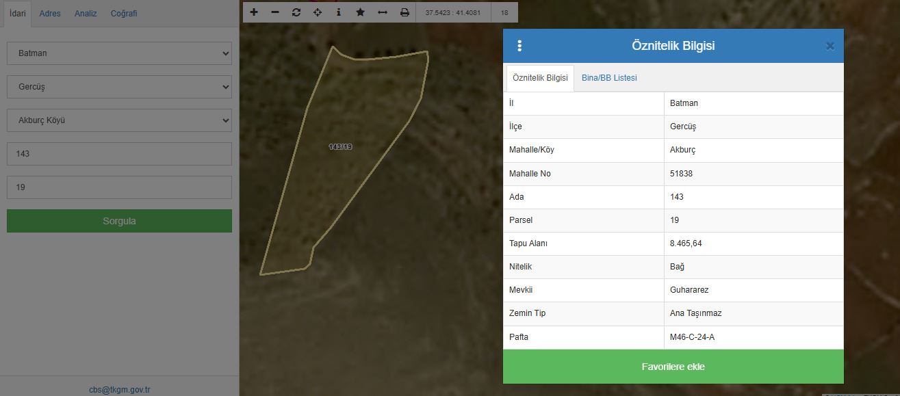900x396 pixels.
Task: Click the cbs@tkgm.gov.tr email link
Action: tap(119, 390)
